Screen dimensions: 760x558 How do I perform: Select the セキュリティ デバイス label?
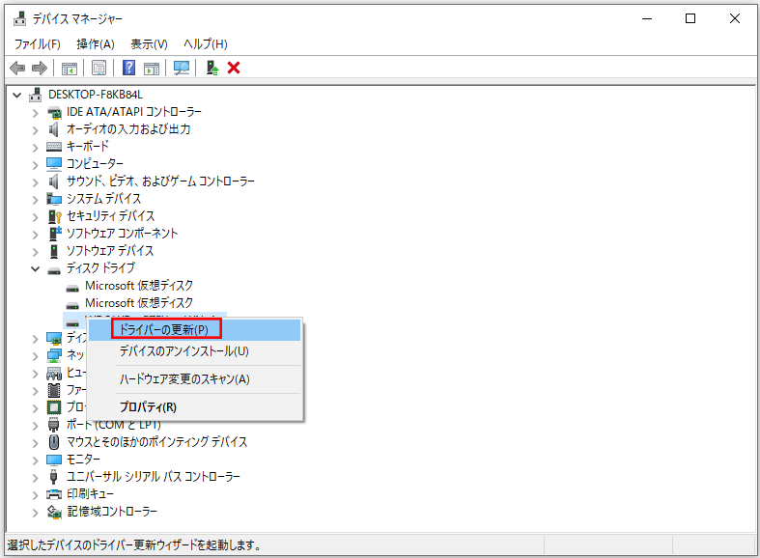pos(110,216)
